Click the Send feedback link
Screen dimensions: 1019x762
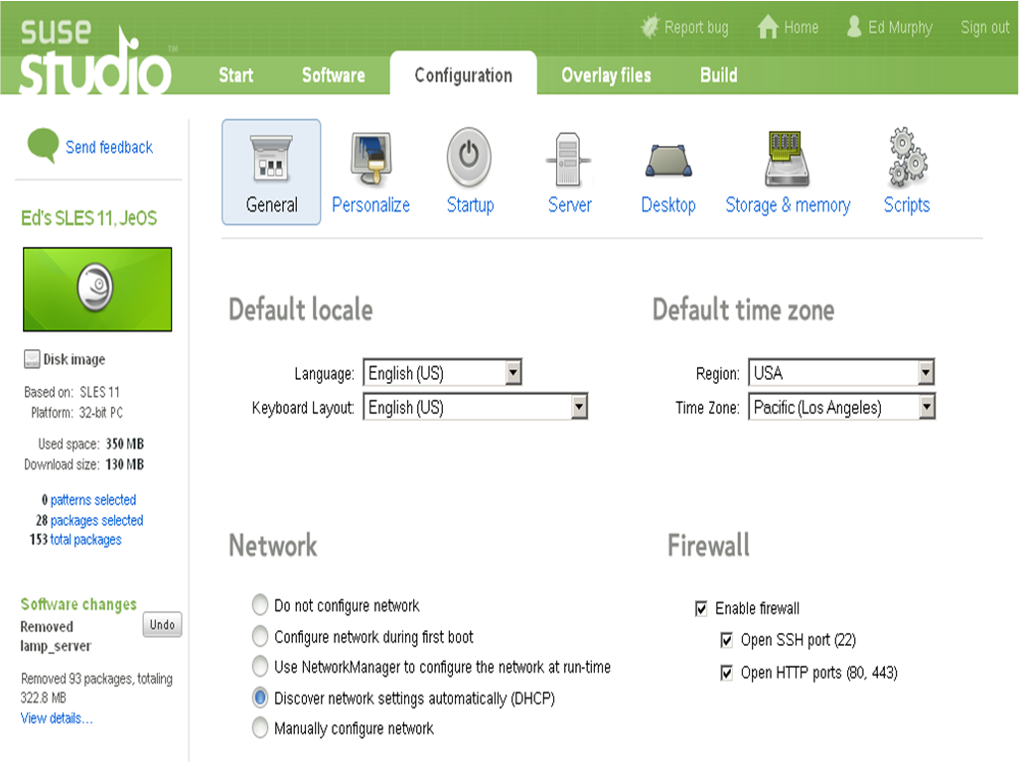pos(109,147)
